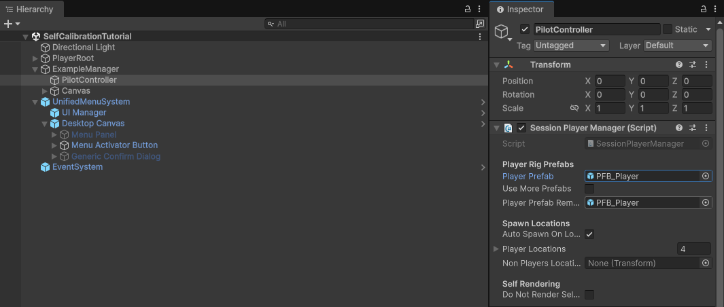Open UnifiedMenuSystem prefab with arrow

[x=483, y=102]
